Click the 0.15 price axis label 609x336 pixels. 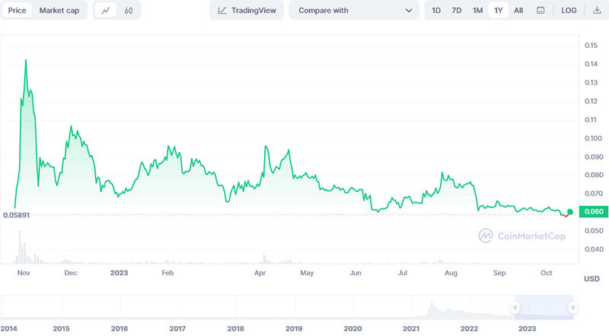coord(591,46)
